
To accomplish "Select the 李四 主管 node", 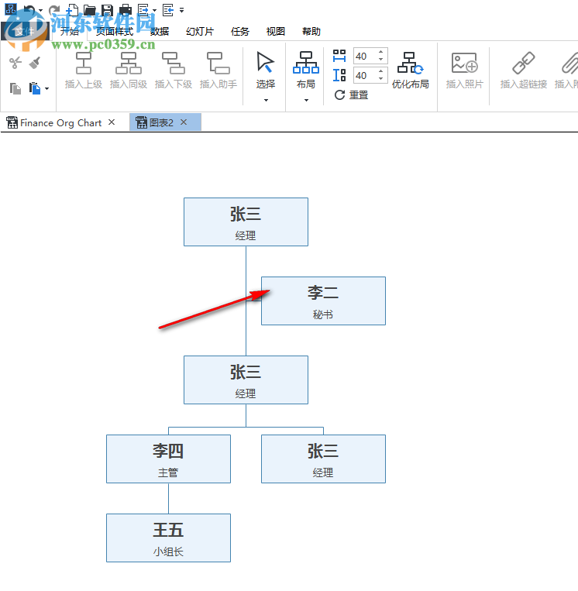I will (169, 459).
